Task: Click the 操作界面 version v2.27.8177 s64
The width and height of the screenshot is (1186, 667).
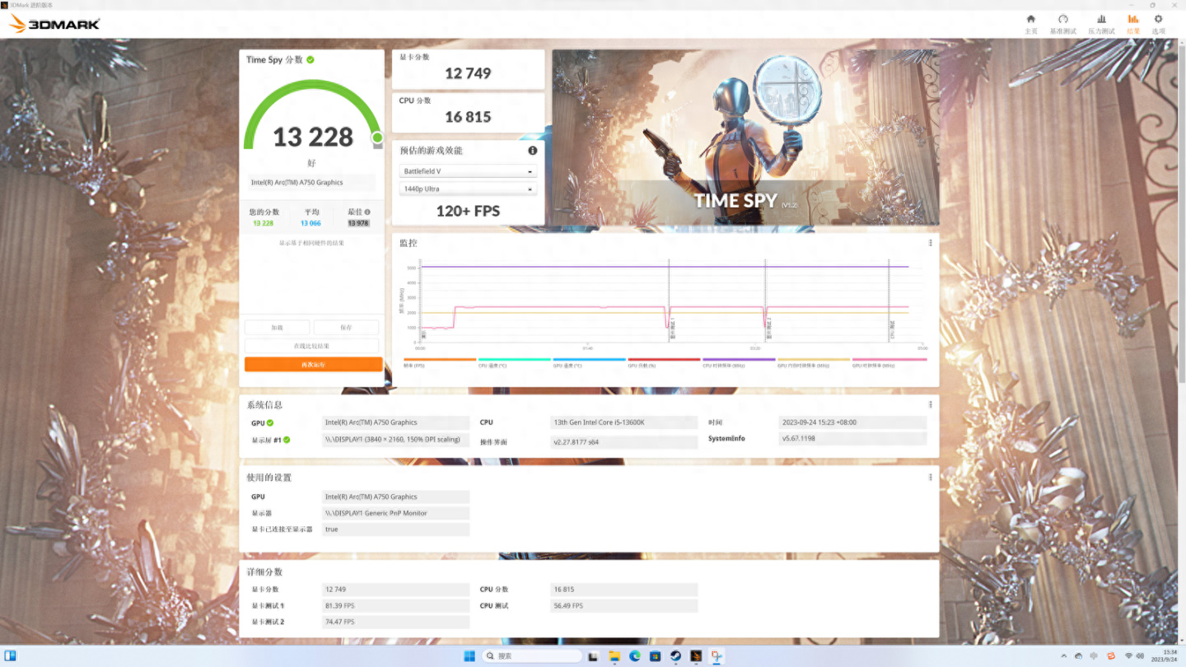Action: click(624, 442)
